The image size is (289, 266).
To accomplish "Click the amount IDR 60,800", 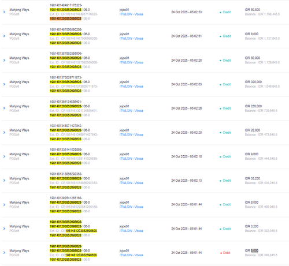I will coord(253,10).
